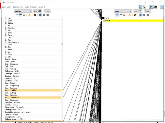165x123 pixels.
Task: Move selected authors to top icon
Action: pyautogui.click(x=29, y=15)
